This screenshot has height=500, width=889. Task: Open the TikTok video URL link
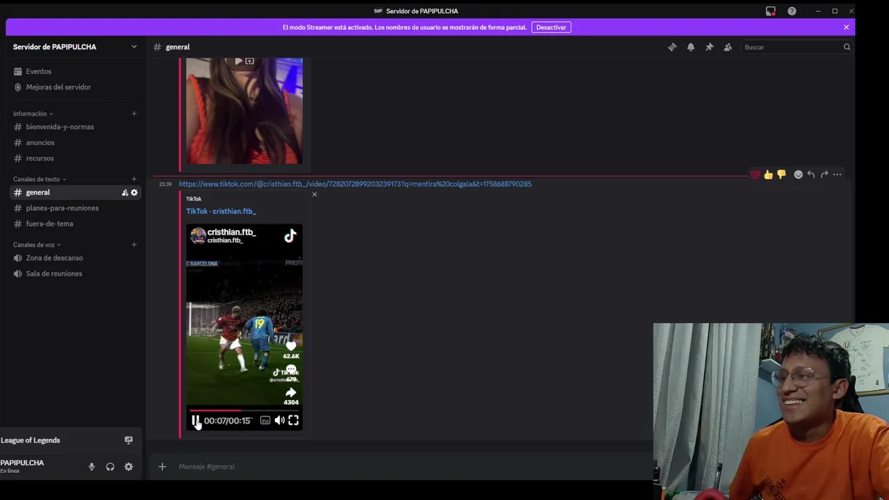[x=355, y=184]
